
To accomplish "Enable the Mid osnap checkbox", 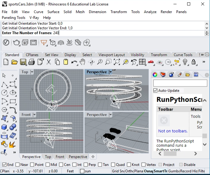I will 48,165.
